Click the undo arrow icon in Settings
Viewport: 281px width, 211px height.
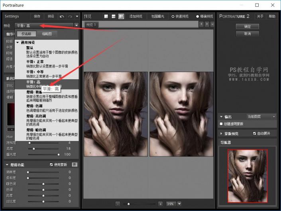pyautogui.click(x=61, y=16)
